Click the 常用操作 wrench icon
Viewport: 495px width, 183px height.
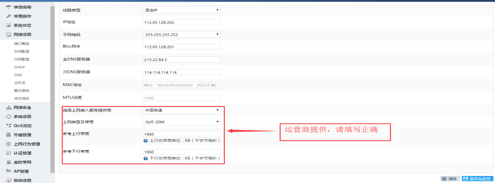pos(8,16)
